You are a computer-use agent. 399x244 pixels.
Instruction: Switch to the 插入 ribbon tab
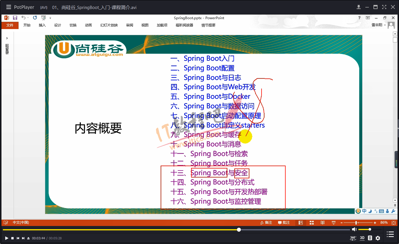pos(42,25)
